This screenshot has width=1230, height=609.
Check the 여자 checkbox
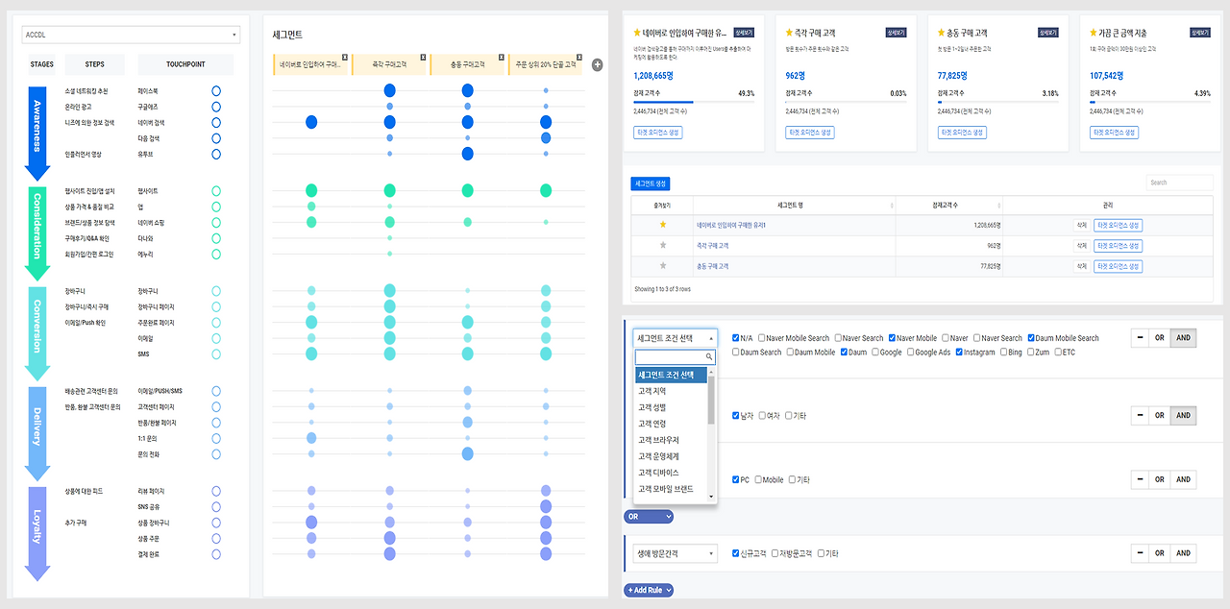[763, 416]
